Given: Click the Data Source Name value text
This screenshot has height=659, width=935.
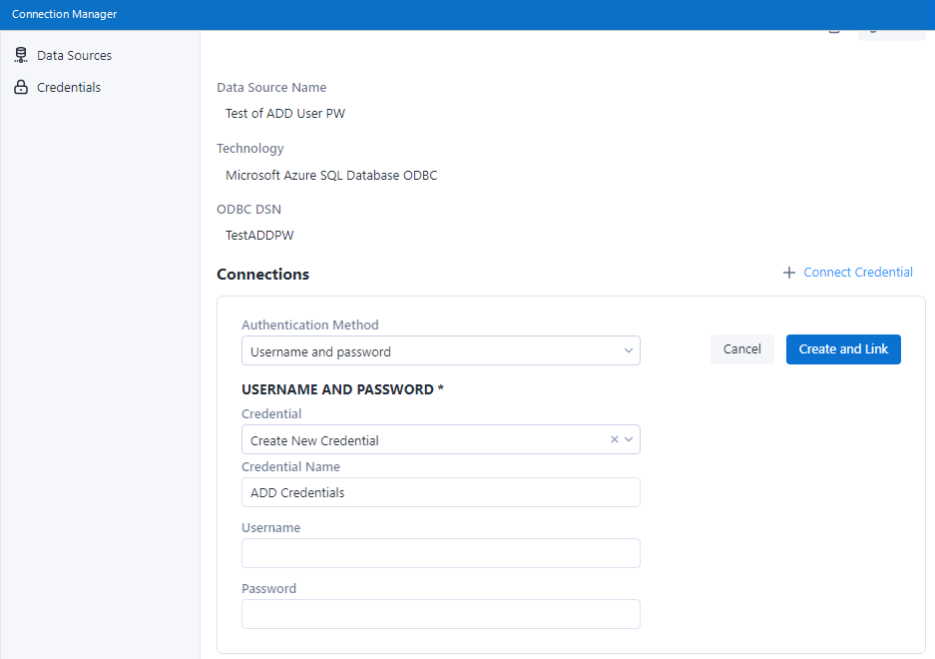Looking at the screenshot, I should 285,114.
